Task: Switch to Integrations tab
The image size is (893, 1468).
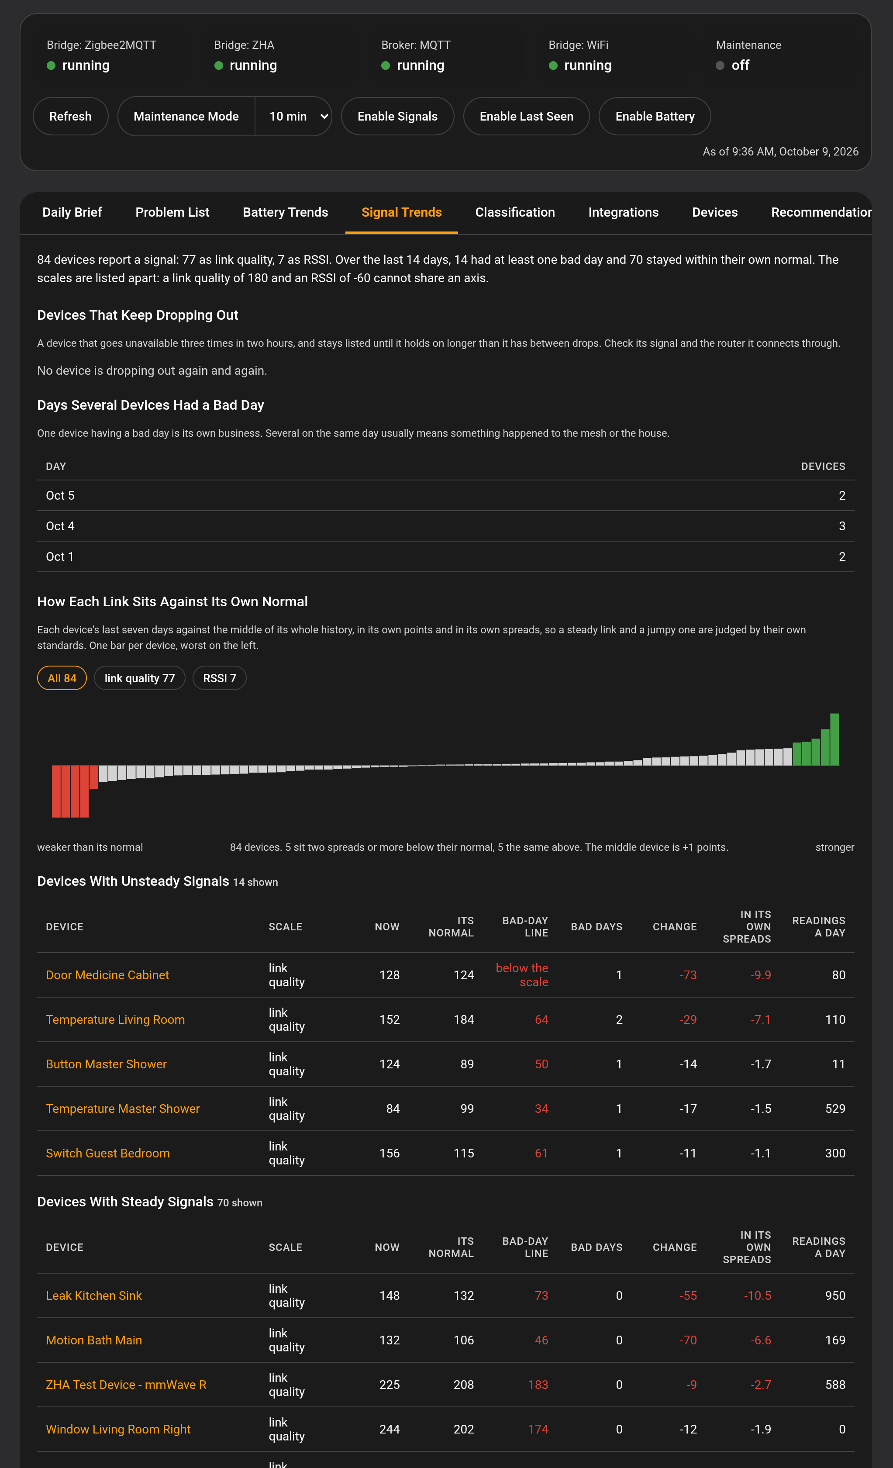Action: 623,212
